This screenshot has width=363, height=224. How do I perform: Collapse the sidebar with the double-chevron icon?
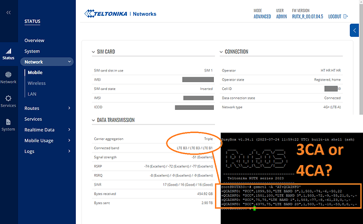8,13
